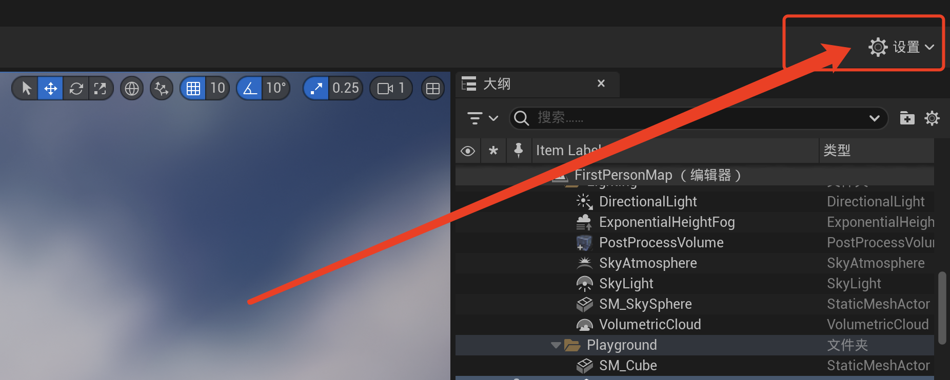The image size is (950, 380).
Task: Open the 设置 settings dropdown
Action: tap(901, 47)
